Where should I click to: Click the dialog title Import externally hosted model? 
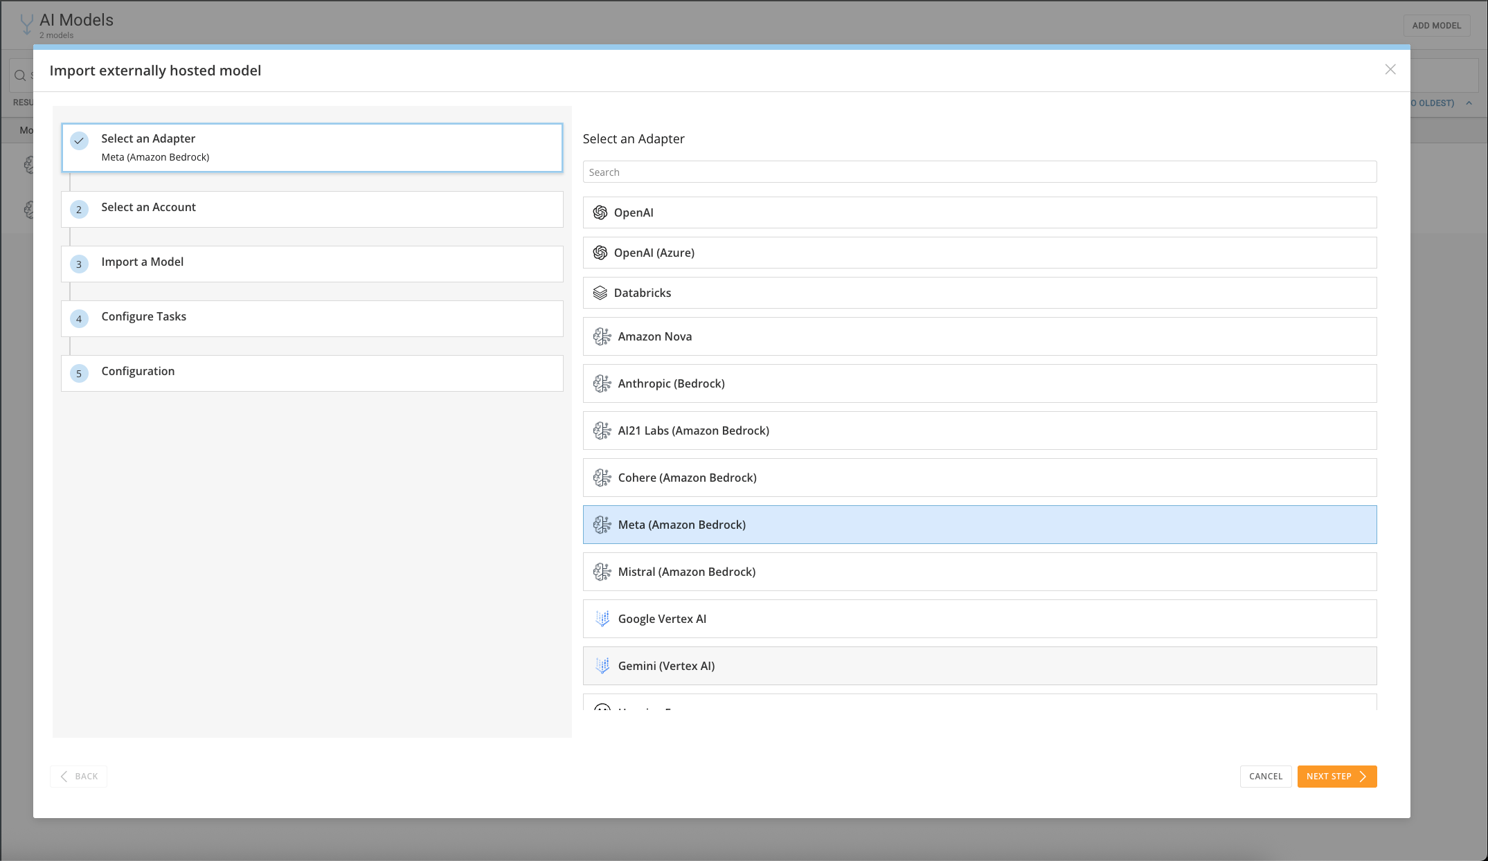pos(155,71)
